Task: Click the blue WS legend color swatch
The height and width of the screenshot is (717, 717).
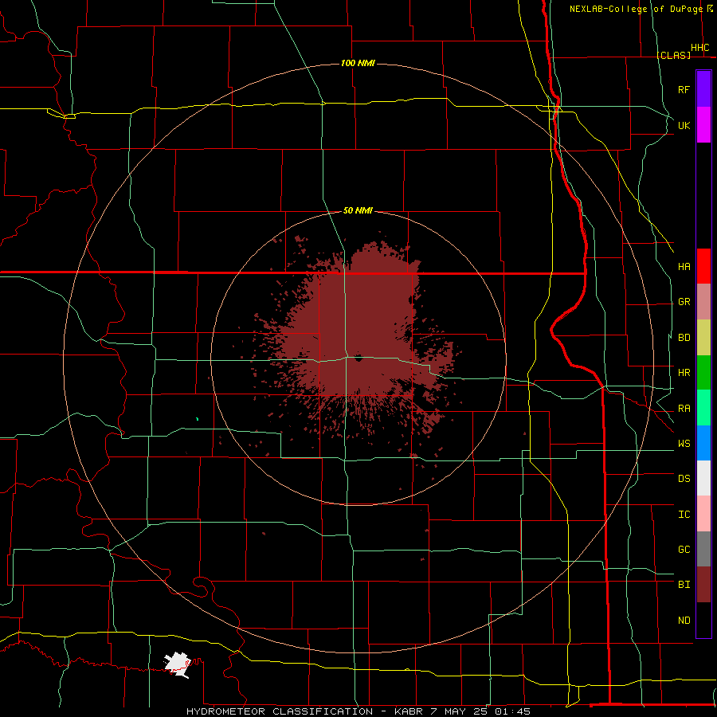Action: pyautogui.click(x=703, y=443)
